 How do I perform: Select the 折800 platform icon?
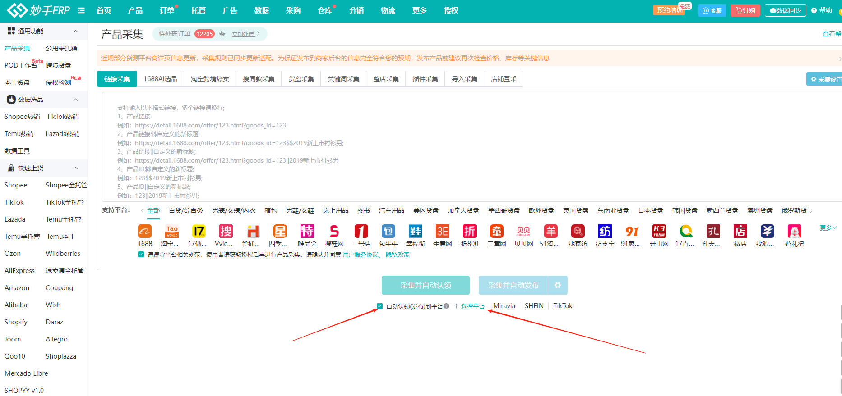pos(470,231)
